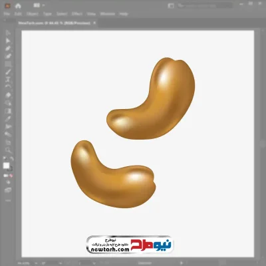266x266 pixels.
Task: Change the screen mode icon
Action: 8,190
